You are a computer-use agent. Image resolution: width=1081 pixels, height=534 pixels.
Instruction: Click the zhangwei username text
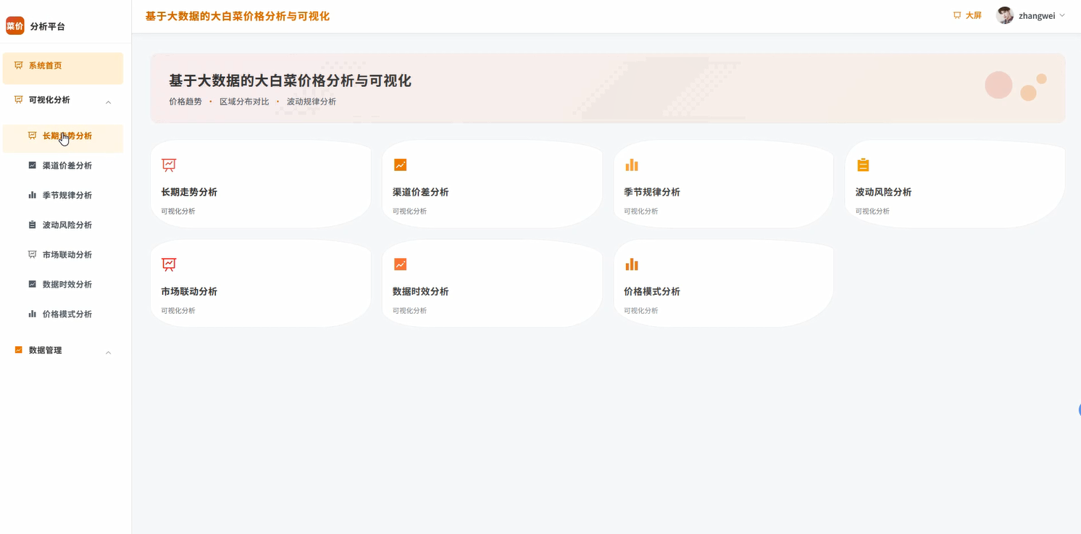1037,15
